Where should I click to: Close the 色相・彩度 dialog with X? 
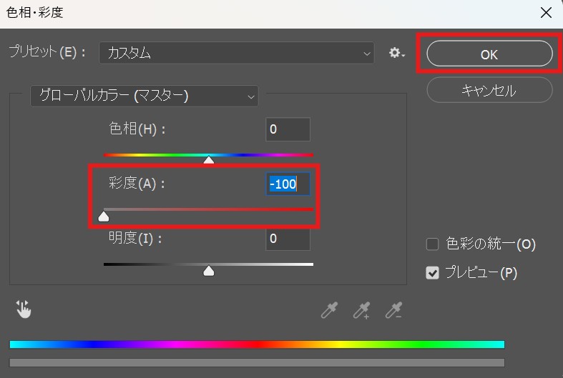point(546,13)
